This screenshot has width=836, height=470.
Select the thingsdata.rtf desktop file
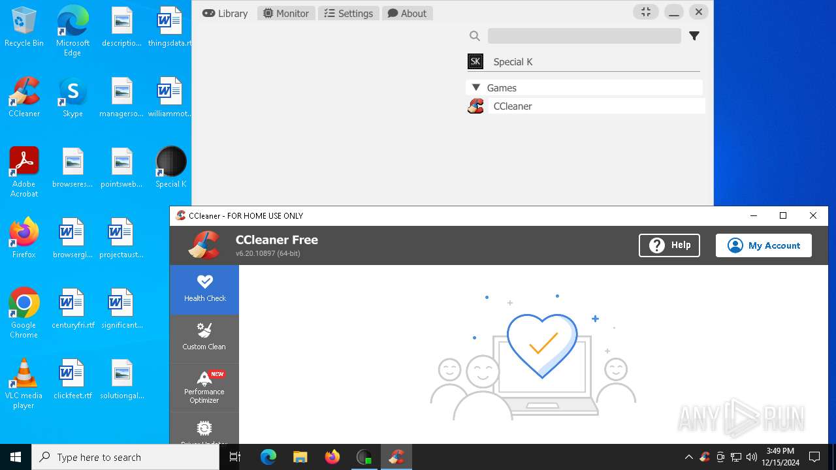(170, 27)
